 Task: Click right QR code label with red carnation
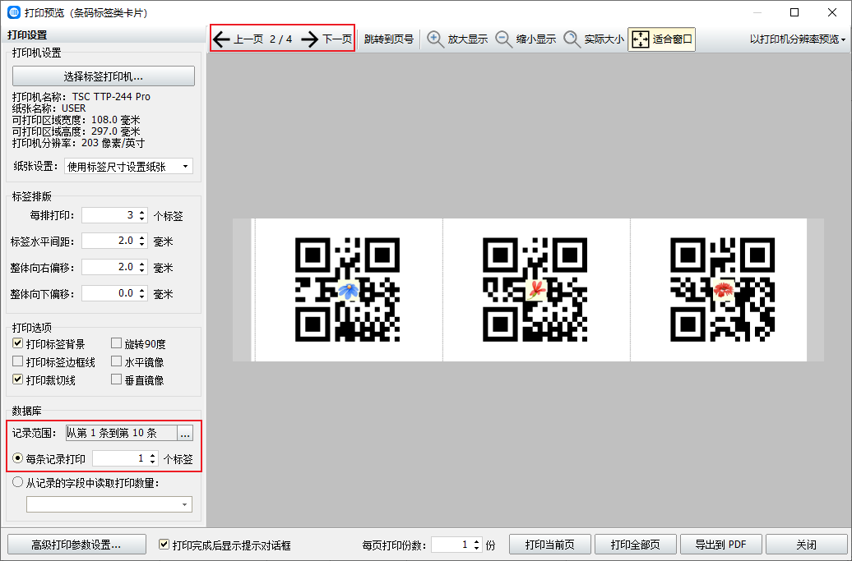(x=723, y=290)
